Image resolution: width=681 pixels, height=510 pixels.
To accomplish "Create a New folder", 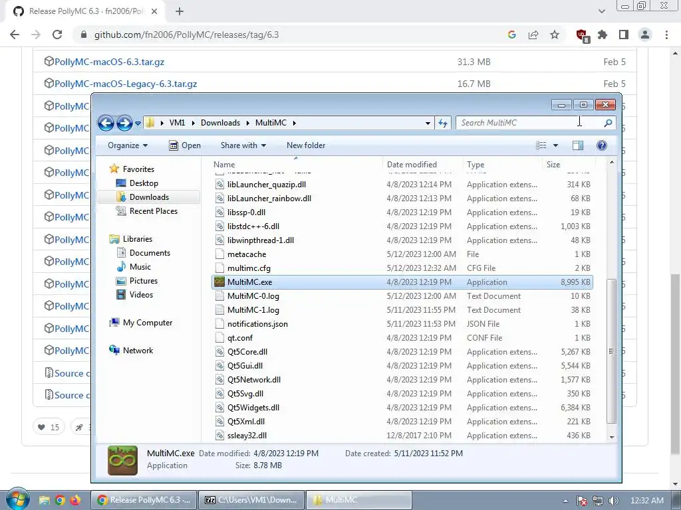I will point(306,145).
